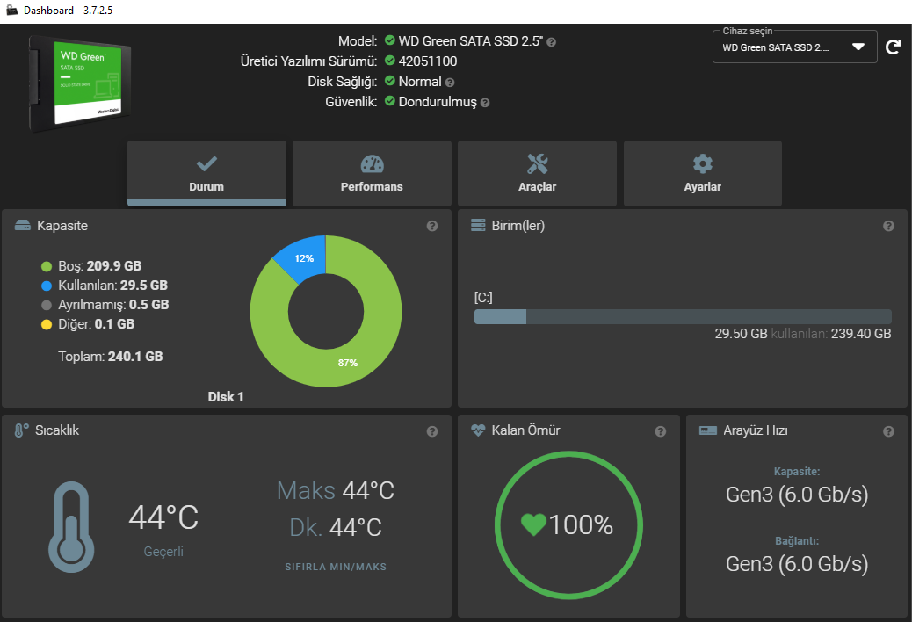Viewport: 912px width, 622px height.
Task: Click the C: volume usage bar
Action: 683,317
